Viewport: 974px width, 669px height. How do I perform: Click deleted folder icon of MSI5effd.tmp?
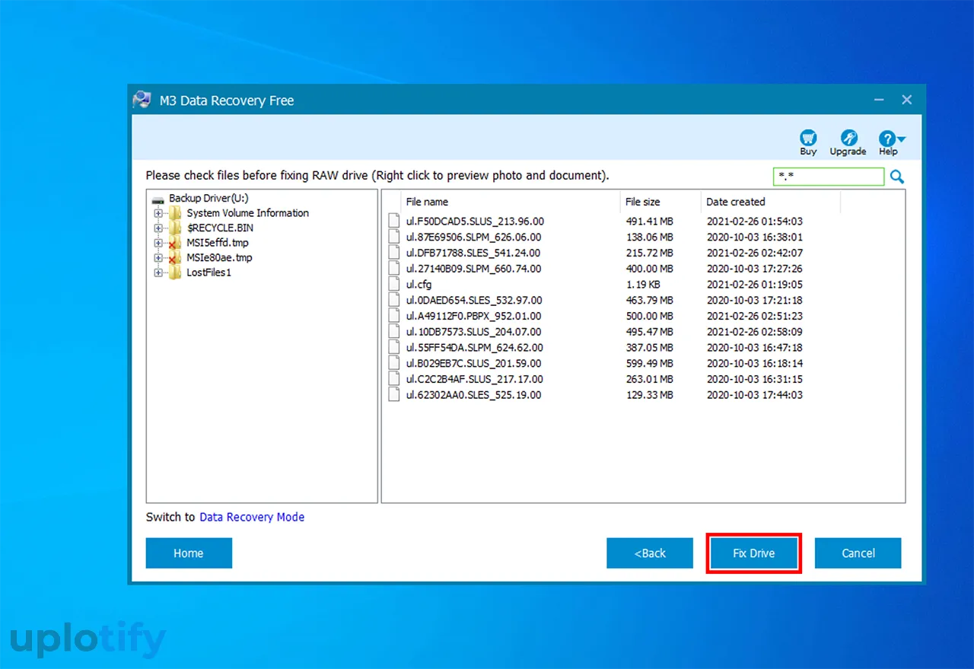(174, 243)
